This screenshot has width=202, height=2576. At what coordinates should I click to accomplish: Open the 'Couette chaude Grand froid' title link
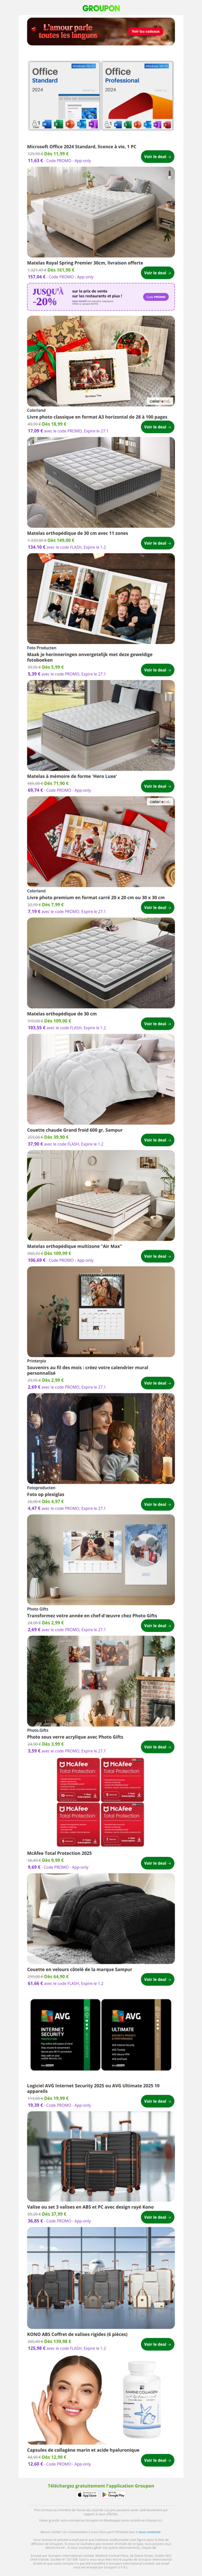tap(75, 1130)
